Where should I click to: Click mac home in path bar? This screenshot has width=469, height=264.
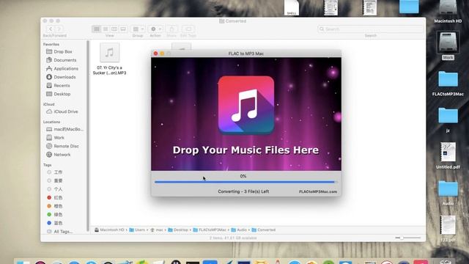tap(157, 230)
